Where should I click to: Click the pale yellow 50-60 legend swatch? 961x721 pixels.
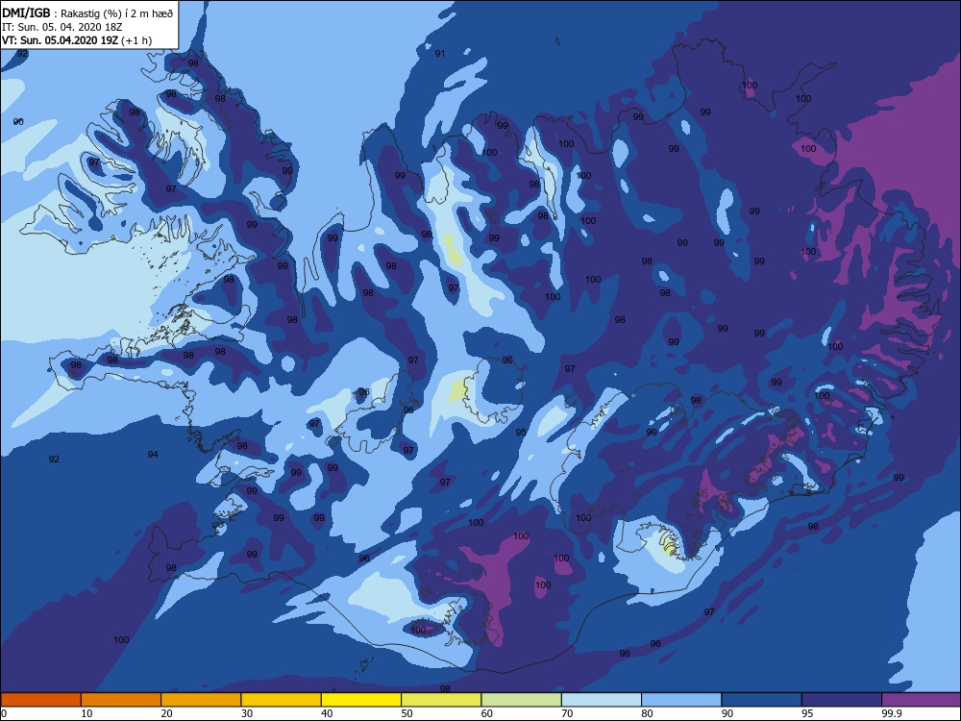click(441, 700)
